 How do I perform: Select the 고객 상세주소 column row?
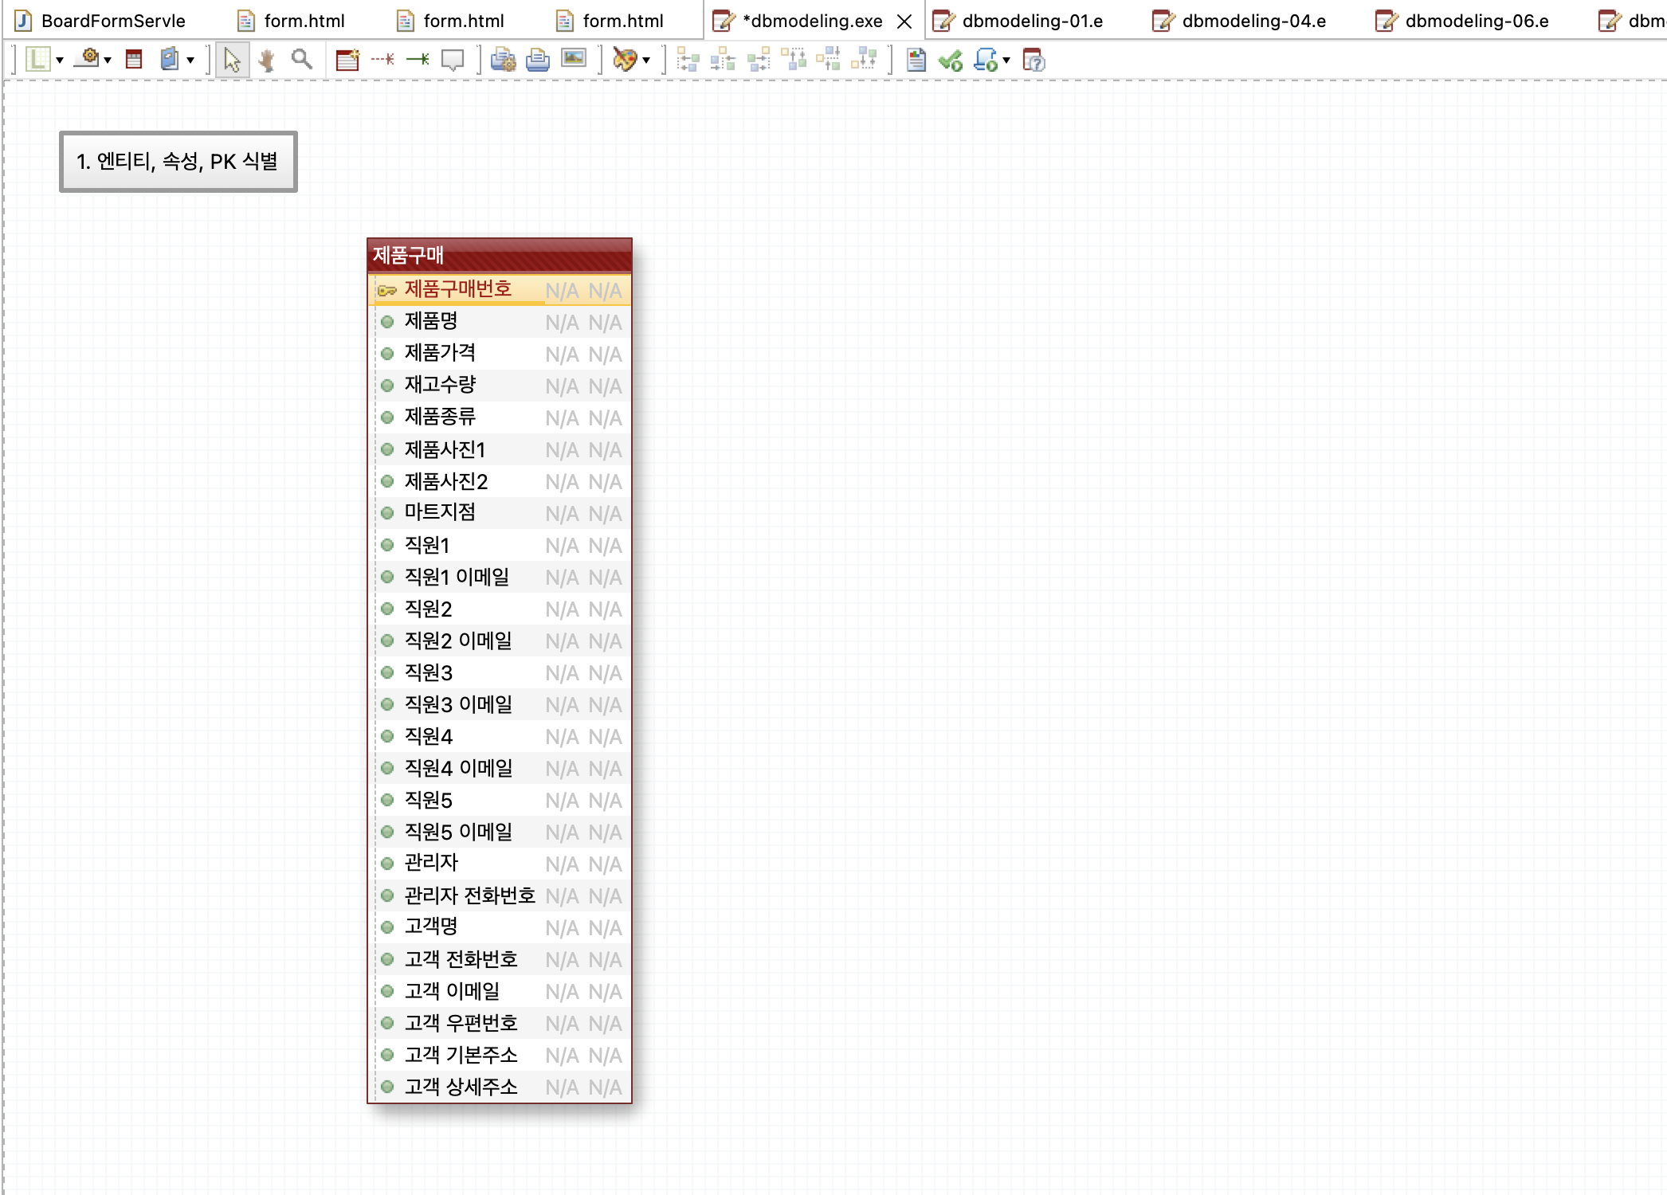tap(500, 1087)
